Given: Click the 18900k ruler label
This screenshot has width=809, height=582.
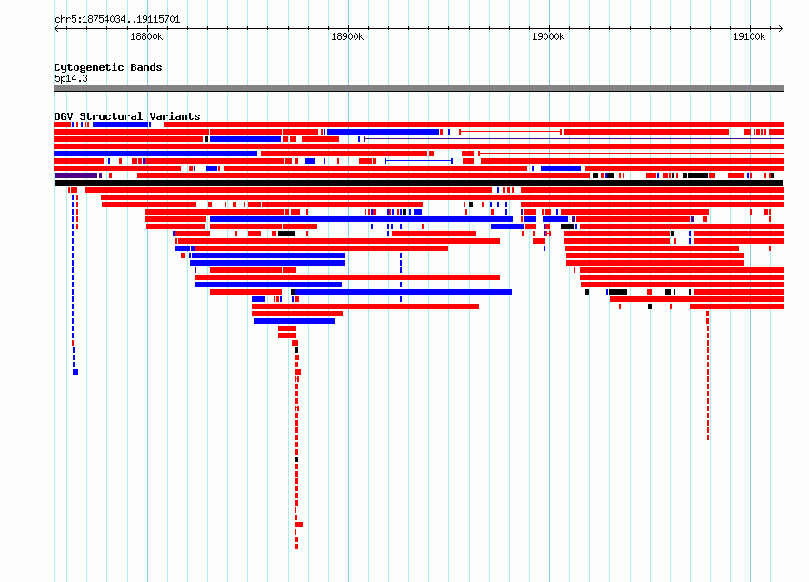Looking at the screenshot, I should (x=347, y=36).
